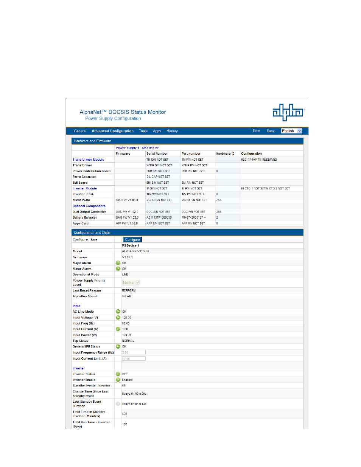Click AlphaBus Speed value 9.6 AB
361x467 pixels.
coord(126,296)
